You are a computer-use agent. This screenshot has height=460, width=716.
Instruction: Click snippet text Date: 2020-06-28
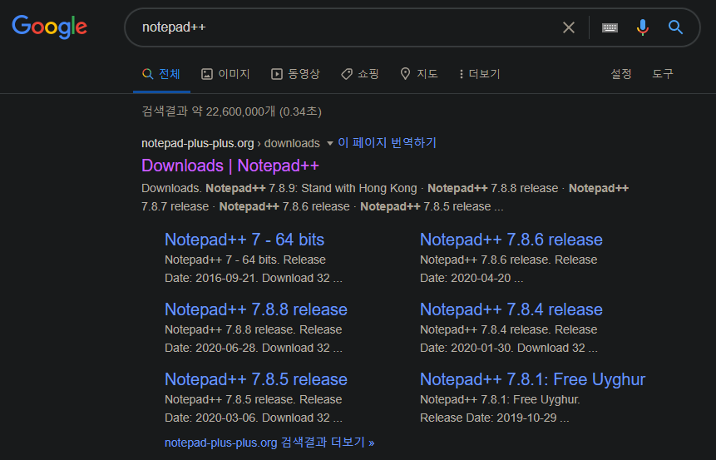tap(211, 348)
